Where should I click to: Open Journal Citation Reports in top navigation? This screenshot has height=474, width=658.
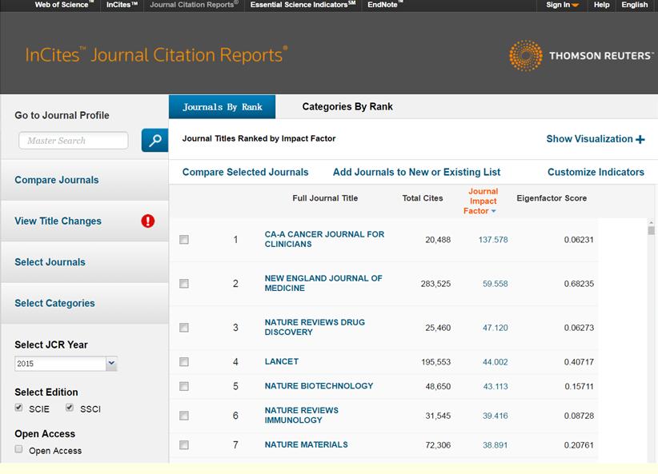pyautogui.click(x=194, y=5)
